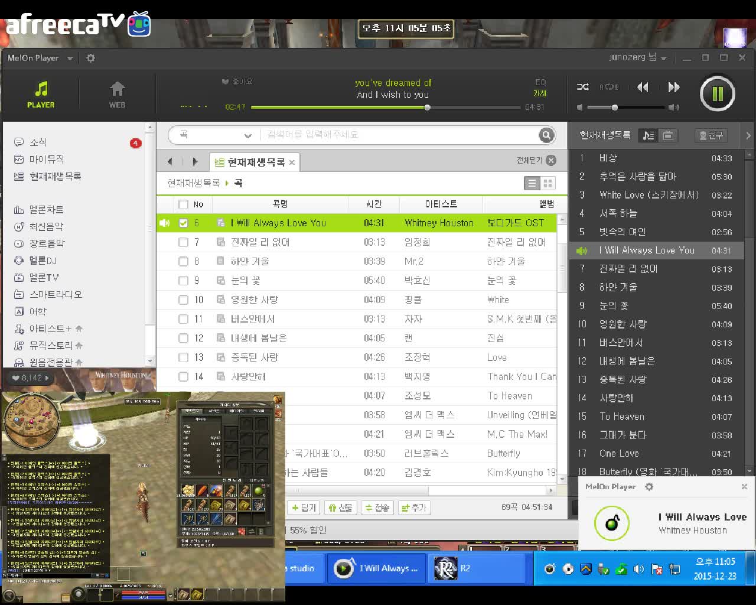Expand the right playlist panel chevron
Viewport: 756px width, 605px height.
[748, 135]
